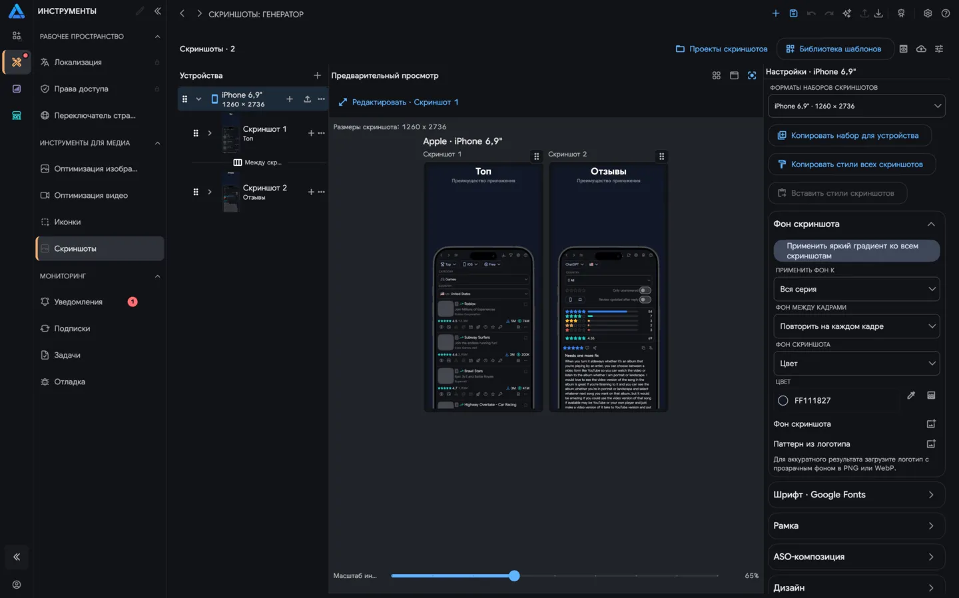The height and width of the screenshot is (598, 959).
Task: Pick color with the eyedropper icon
Action: point(911,396)
